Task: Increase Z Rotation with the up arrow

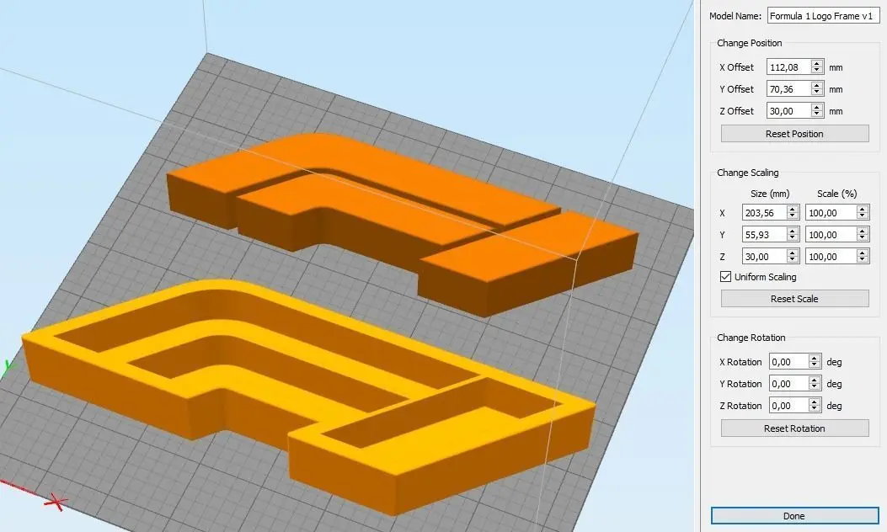Action: coord(815,402)
